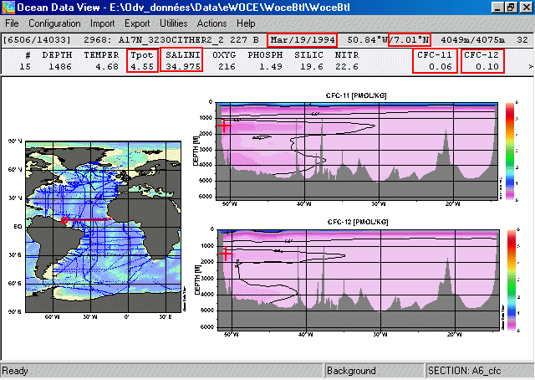535x380 pixels.
Task: Click the red cross in the CFC-11 section
Action: tap(224, 125)
